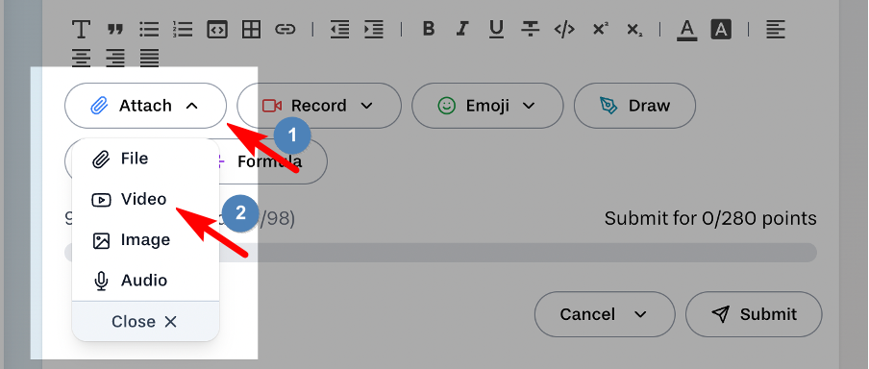Image resolution: width=869 pixels, height=369 pixels.
Task: Collapse the Attach dropdown
Action: (x=146, y=106)
